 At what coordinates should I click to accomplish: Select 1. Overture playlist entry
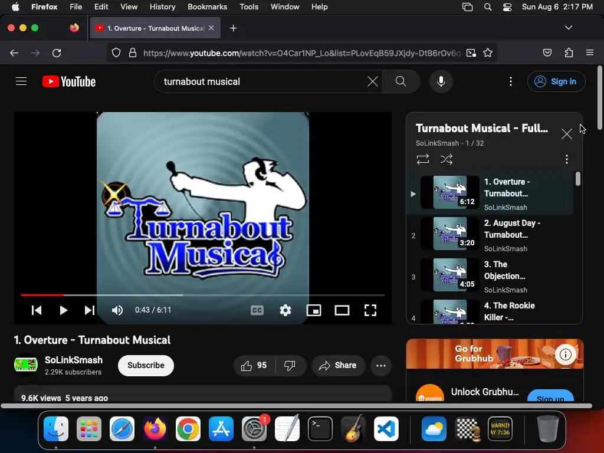(x=490, y=193)
